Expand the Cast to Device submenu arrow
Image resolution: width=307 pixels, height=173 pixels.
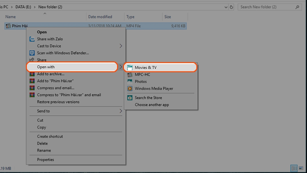(x=121, y=46)
